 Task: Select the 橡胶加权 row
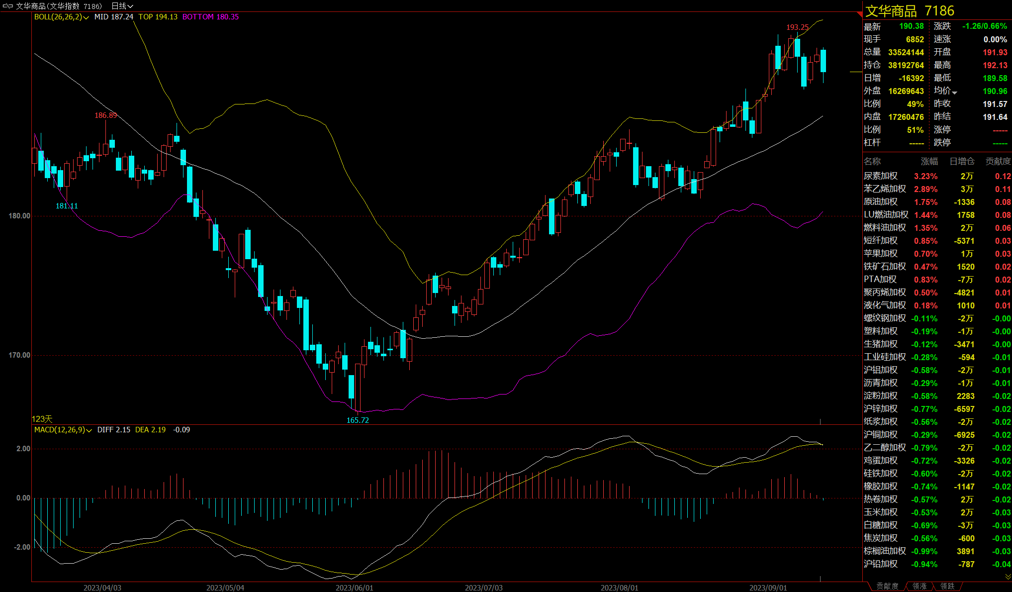tap(937, 487)
